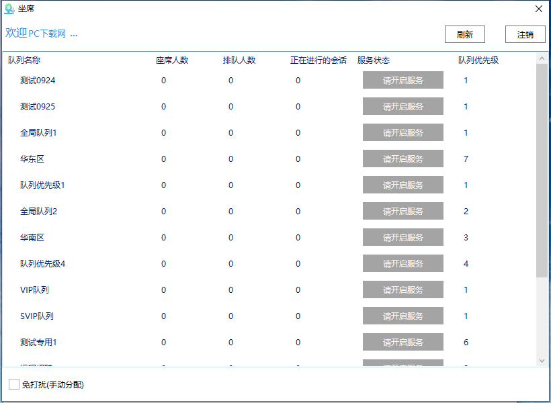Select the 队列优先级4 queue name
Viewport: 551px width, 403px height.
pyautogui.click(x=42, y=263)
